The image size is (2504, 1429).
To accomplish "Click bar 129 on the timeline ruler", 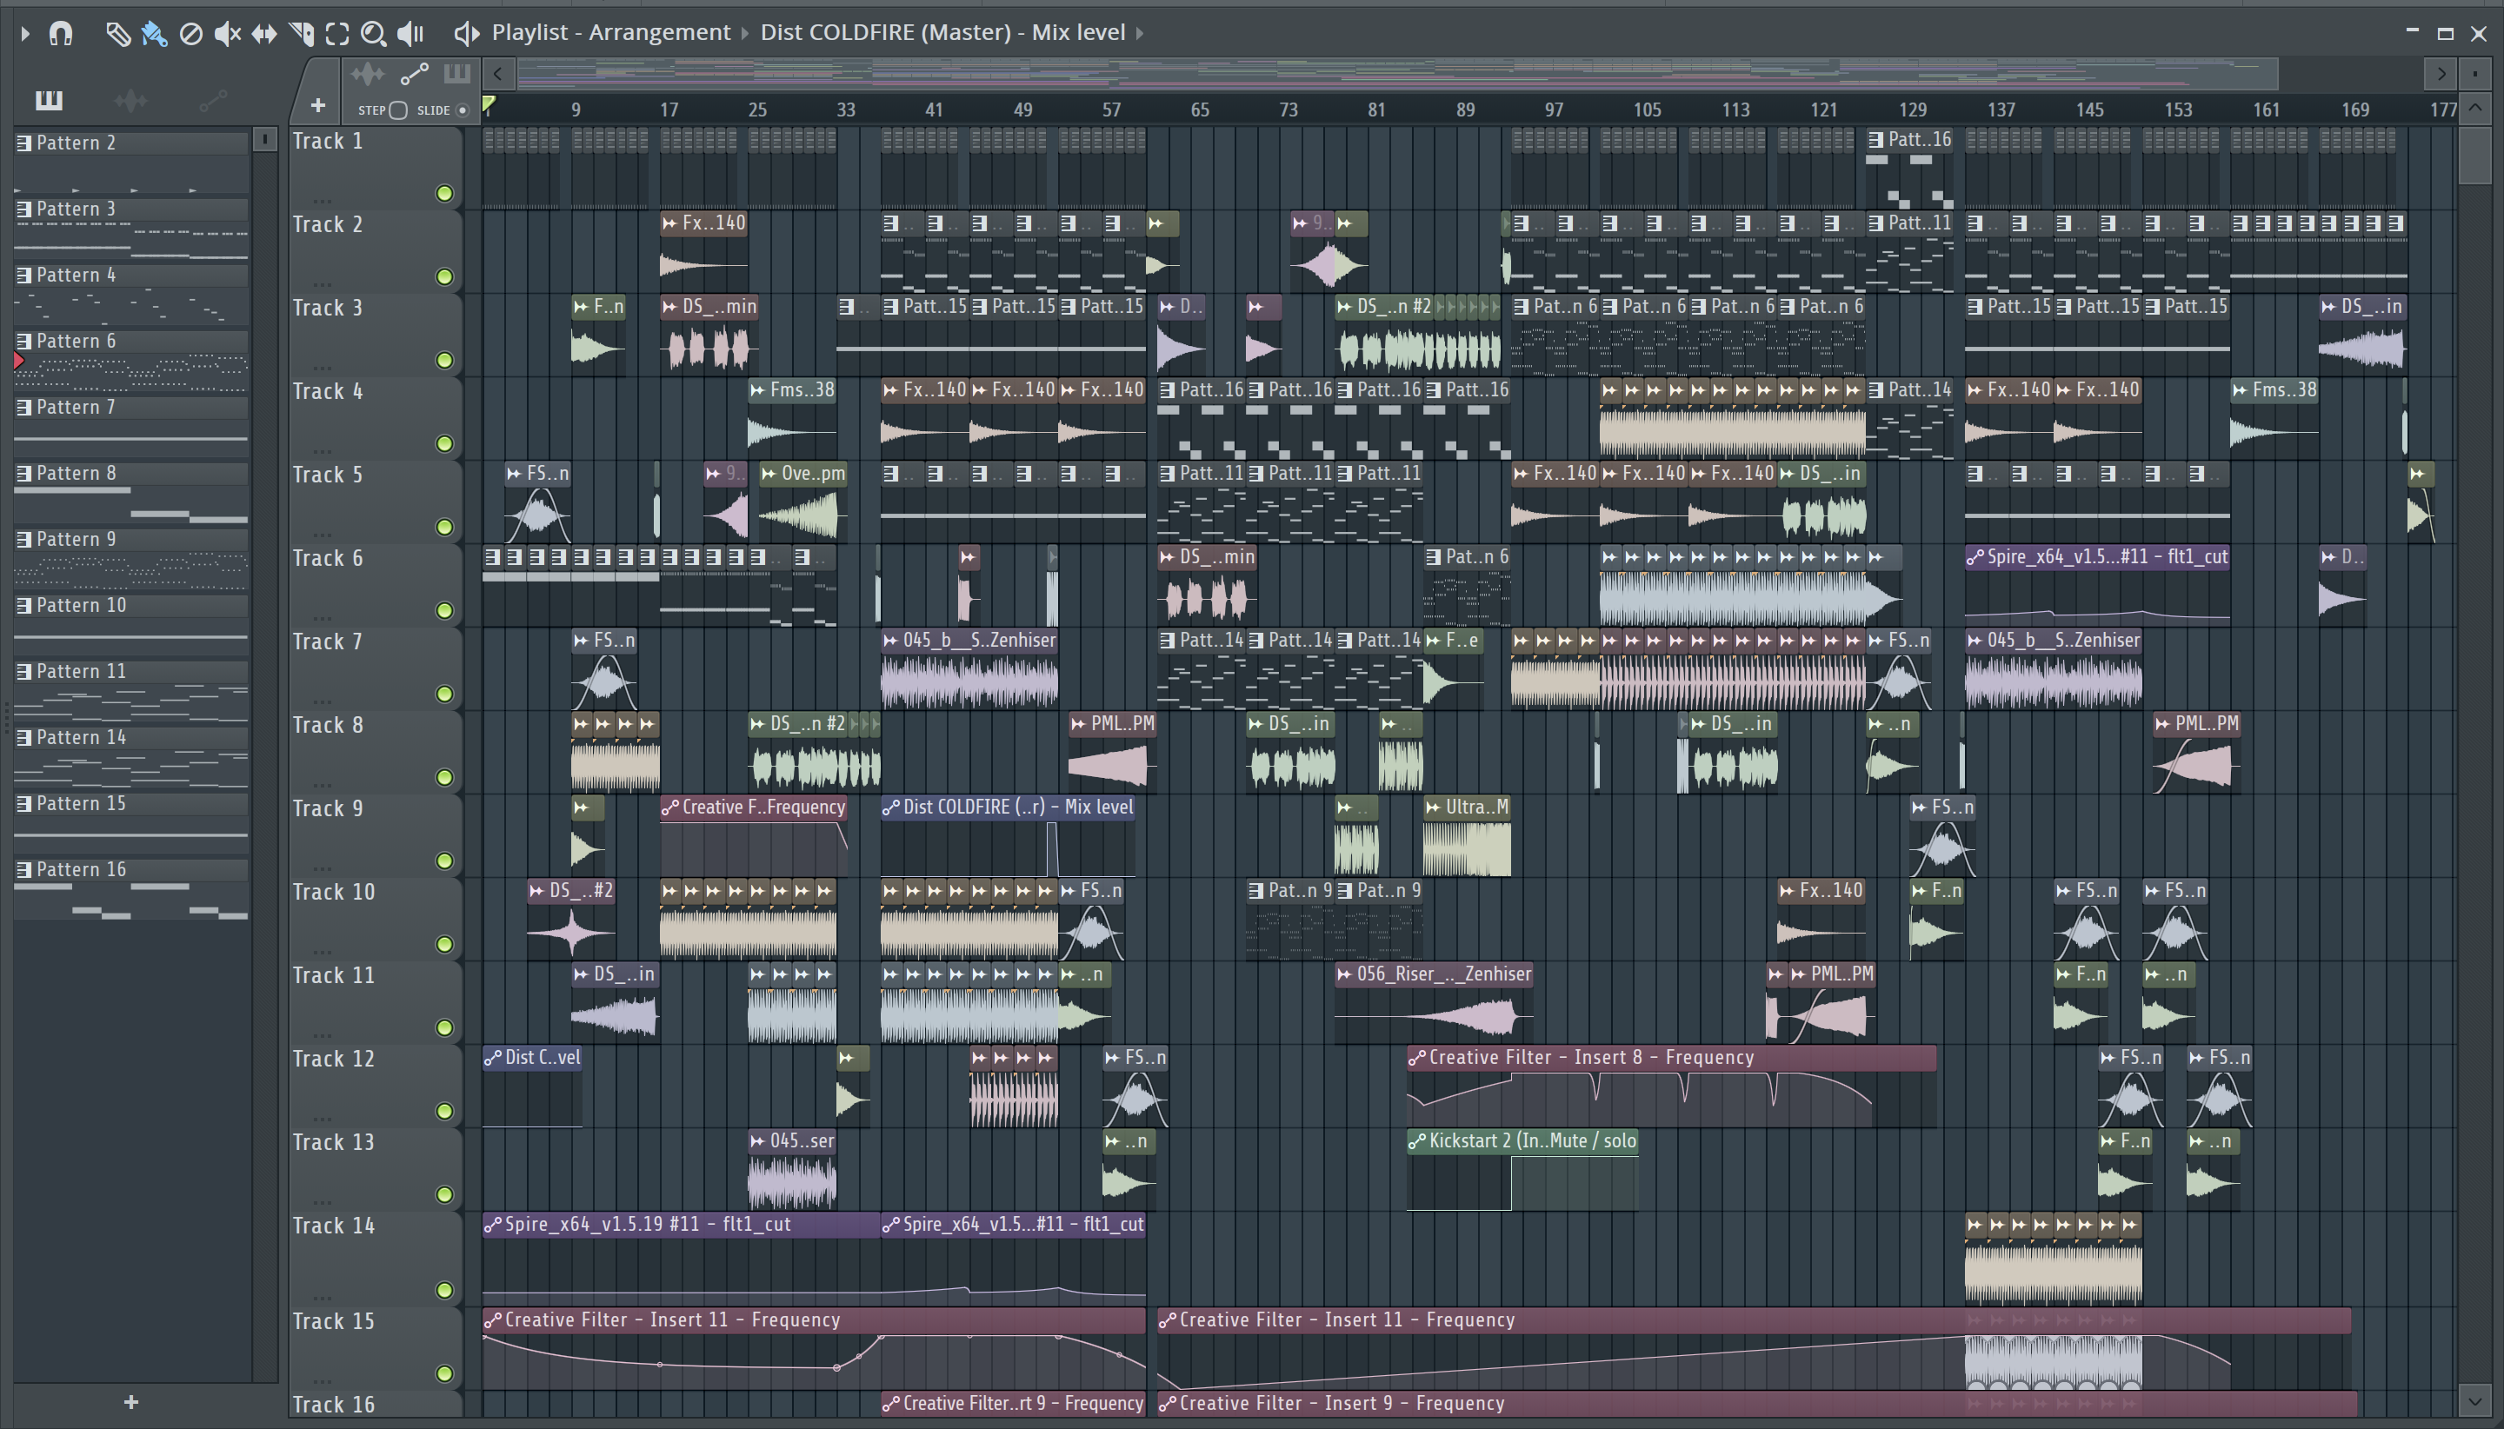I will coord(1912,110).
